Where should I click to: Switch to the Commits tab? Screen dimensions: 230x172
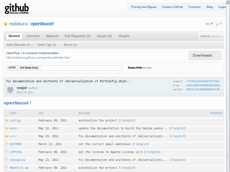point(33,36)
